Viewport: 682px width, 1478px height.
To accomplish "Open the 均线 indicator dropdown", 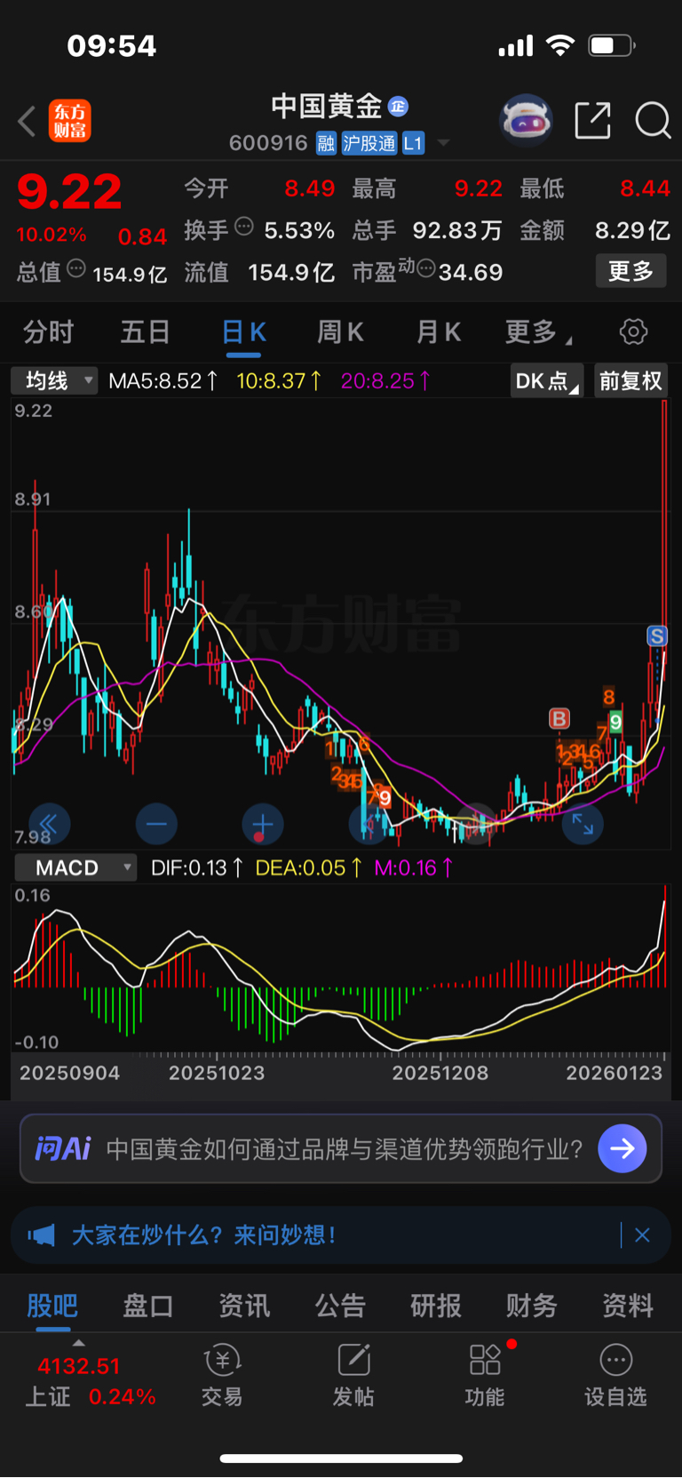I will pyautogui.click(x=54, y=381).
